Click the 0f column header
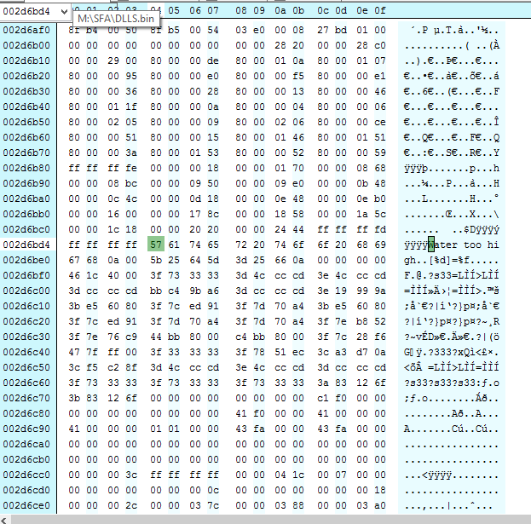Viewport: 531px width, 524px height. (380, 10)
